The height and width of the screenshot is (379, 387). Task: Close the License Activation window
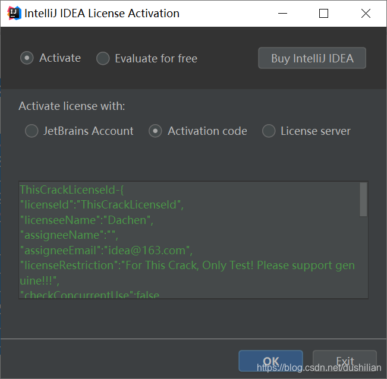pos(366,13)
